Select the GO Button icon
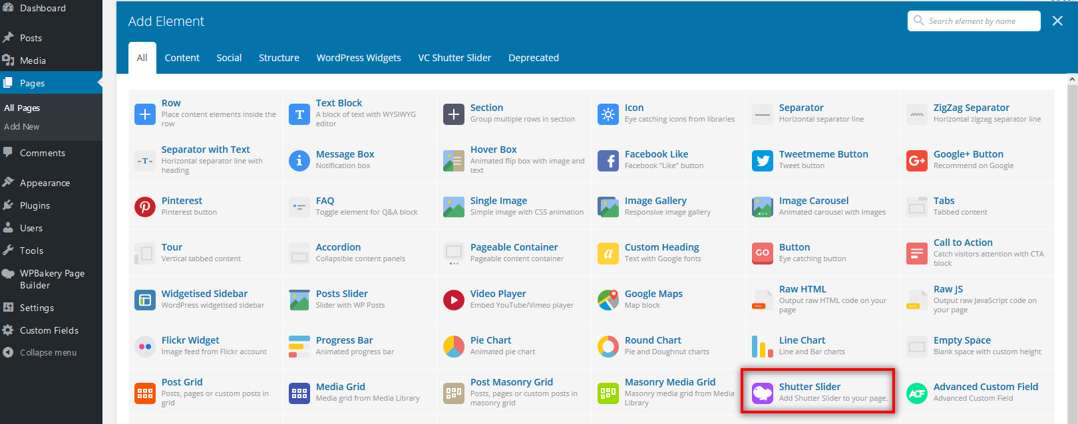This screenshot has height=424, width=1078. click(763, 254)
